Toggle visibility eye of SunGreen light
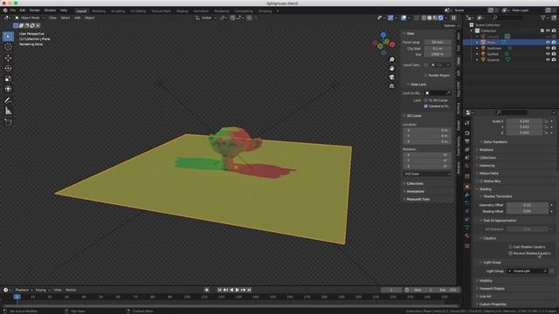 [x=548, y=48]
